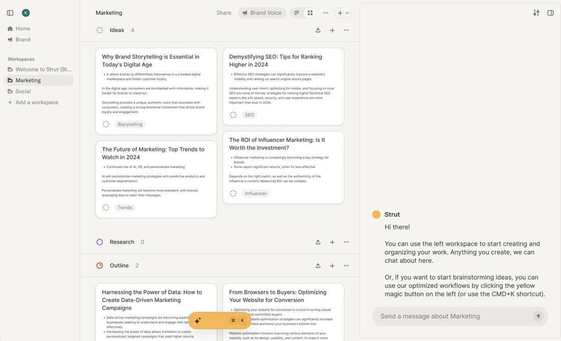Screen dimensions: 561x341
Task: Add a new card to Ideas
Action: click(x=332, y=30)
